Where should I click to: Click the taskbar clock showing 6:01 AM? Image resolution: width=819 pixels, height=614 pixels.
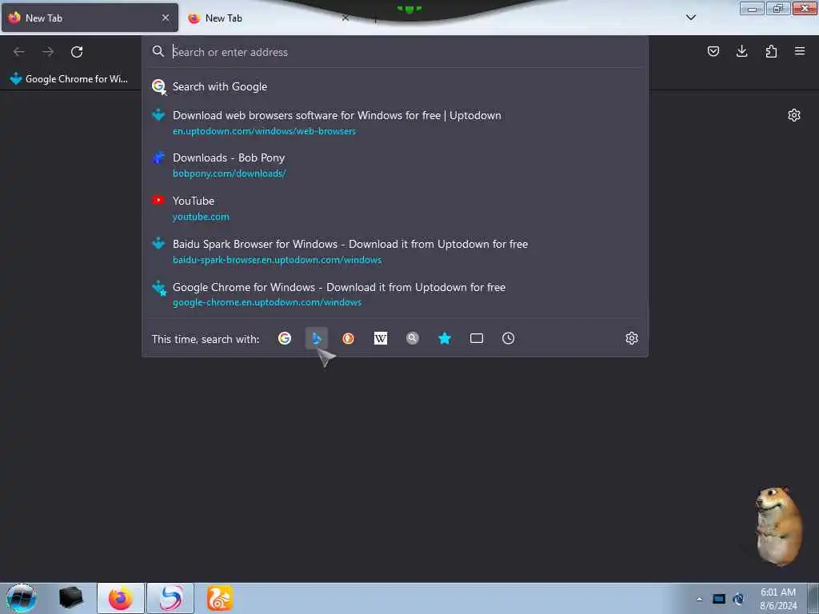coord(778,599)
